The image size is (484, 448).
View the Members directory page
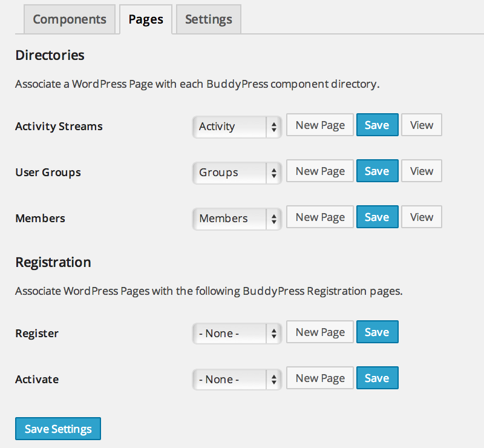pyautogui.click(x=421, y=217)
